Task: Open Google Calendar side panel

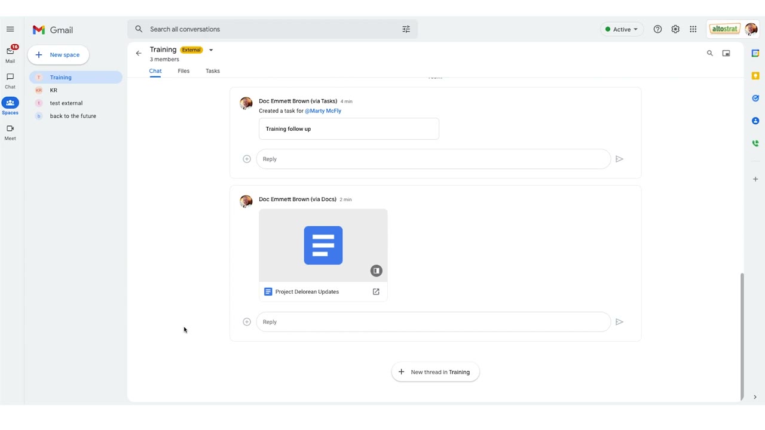Action: tap(755, 53)
